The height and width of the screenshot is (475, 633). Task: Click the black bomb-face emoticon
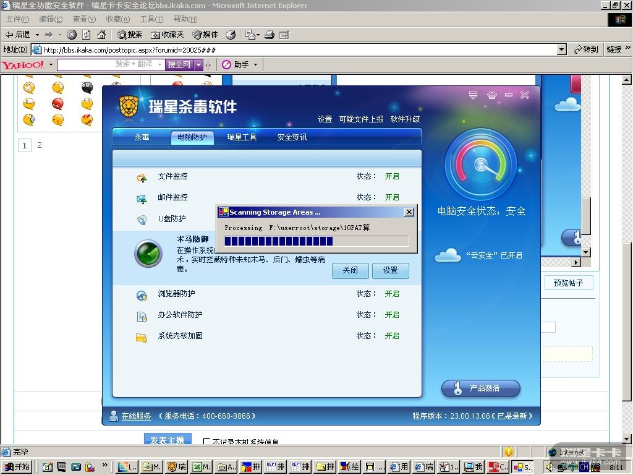click(x=87, y=87)
